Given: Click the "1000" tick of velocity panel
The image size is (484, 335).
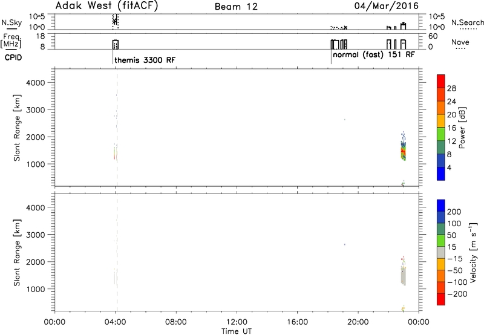Looking at the screenshot, I should point(36,289).
